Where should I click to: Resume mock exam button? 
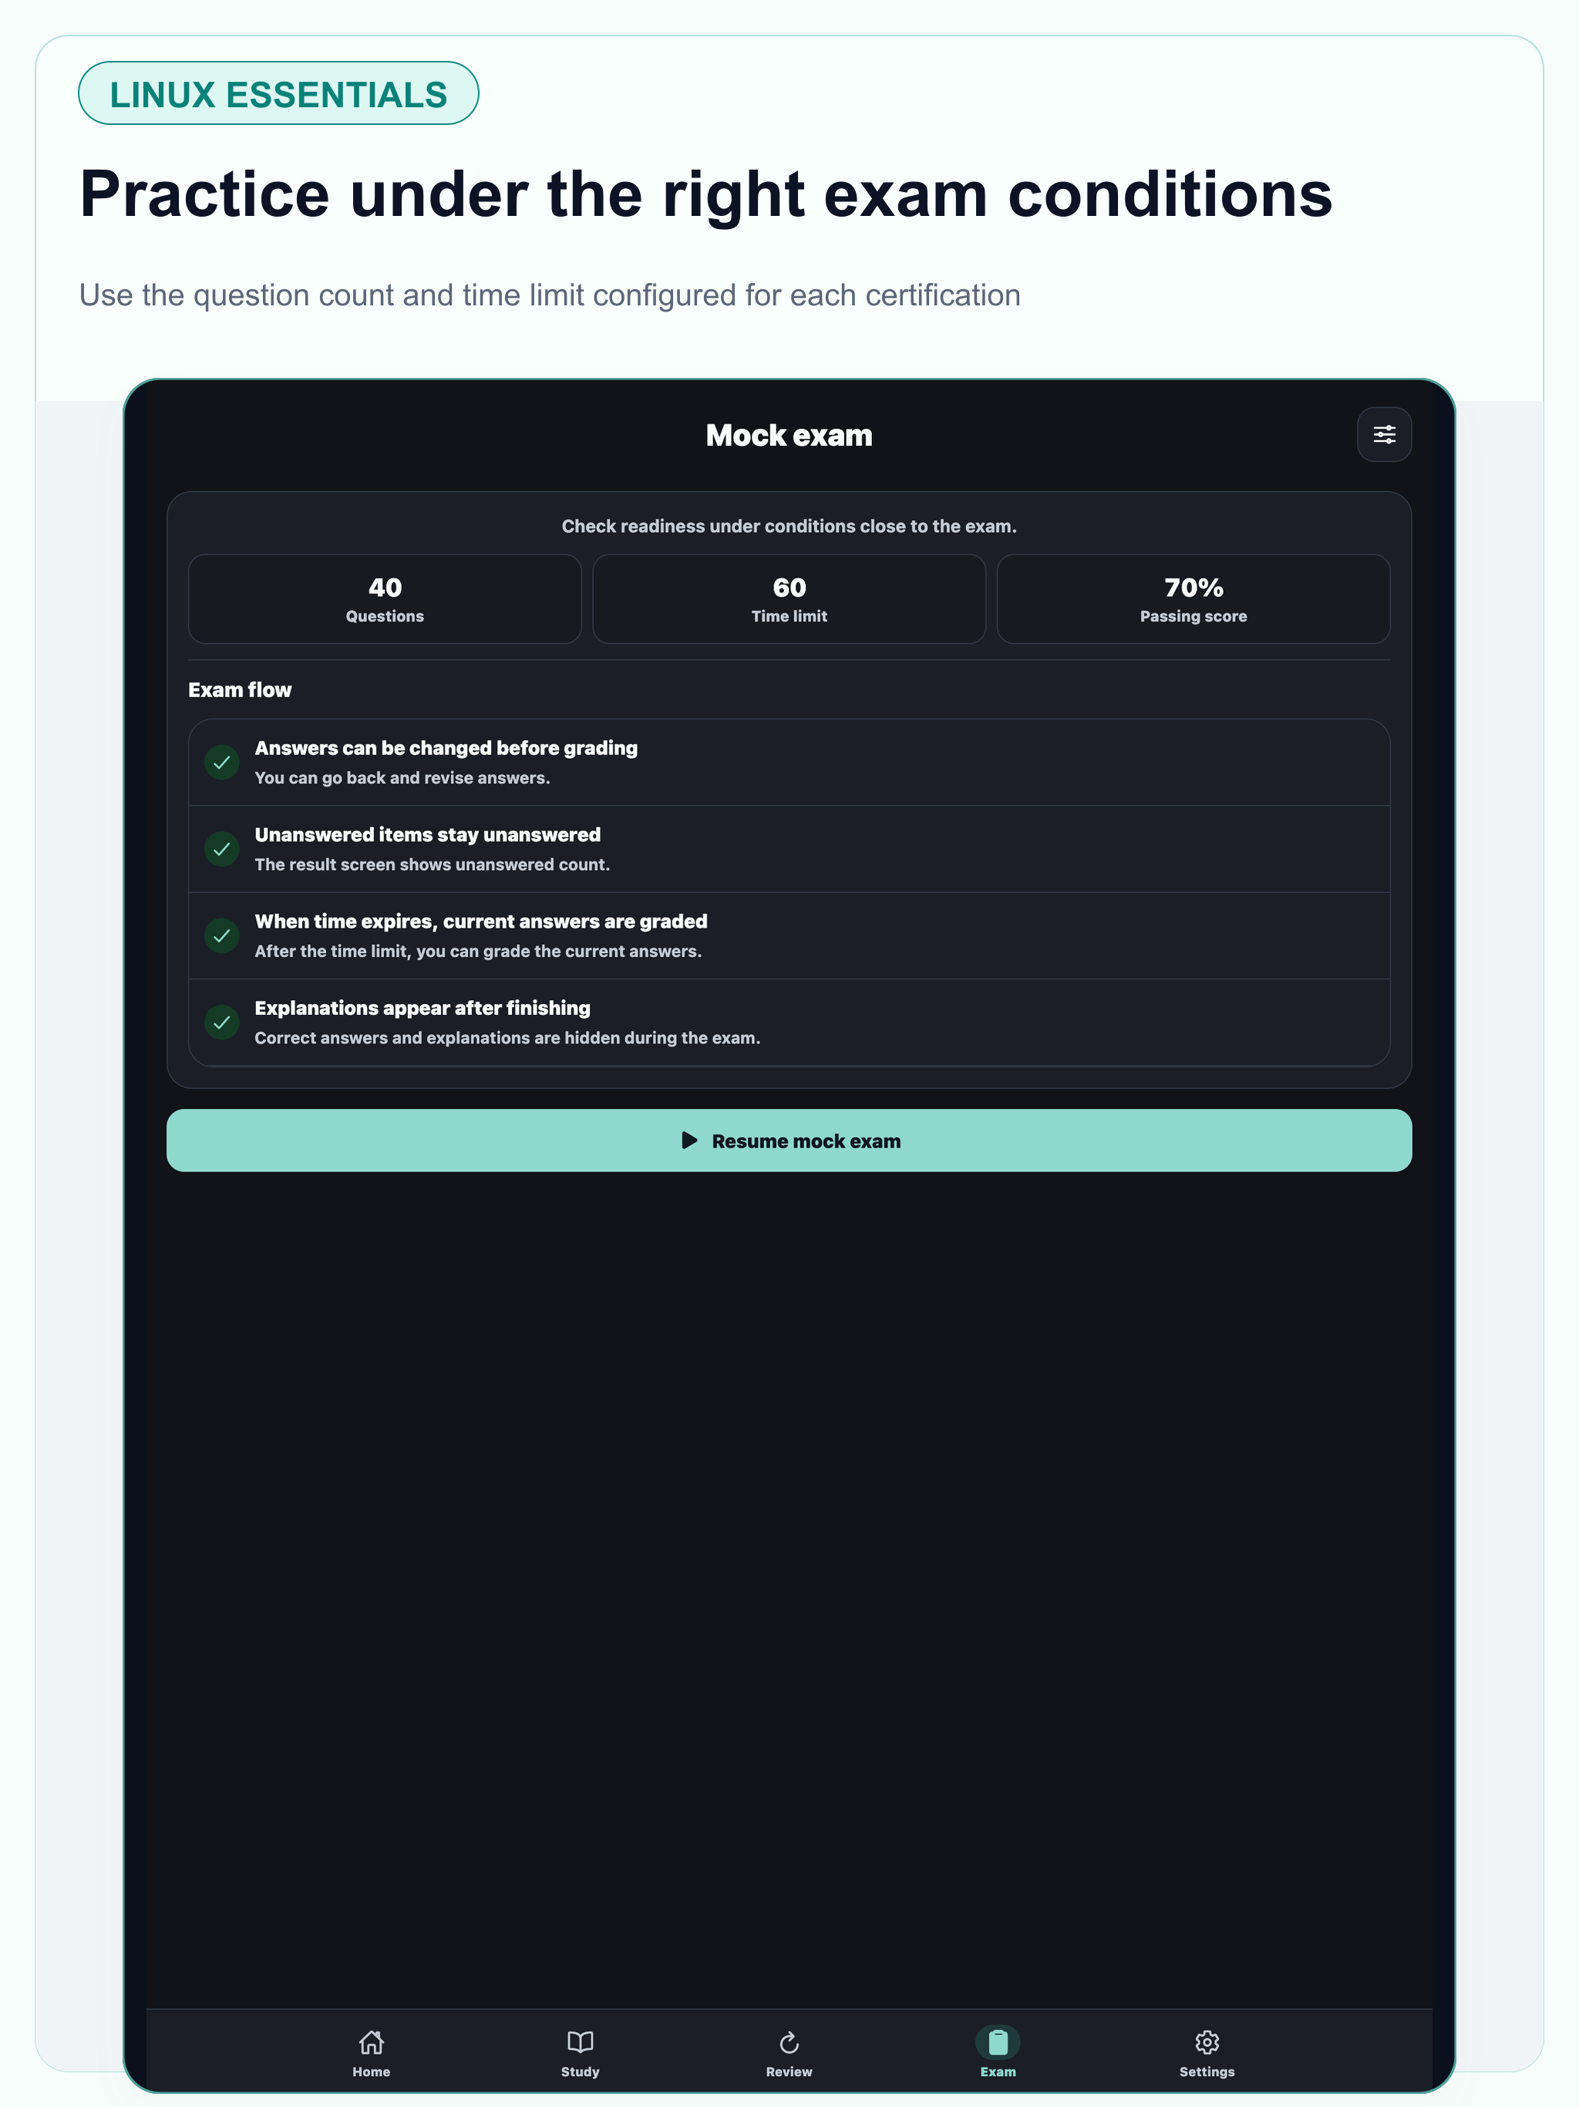(789, 1140)
